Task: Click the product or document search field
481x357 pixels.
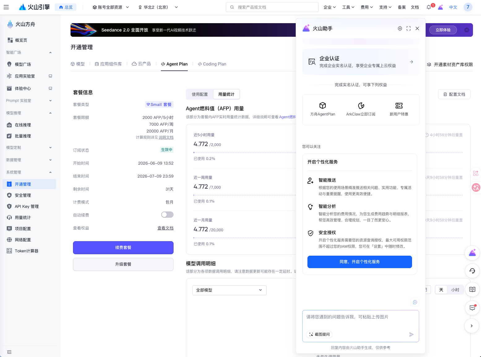Action: (272, 7)
